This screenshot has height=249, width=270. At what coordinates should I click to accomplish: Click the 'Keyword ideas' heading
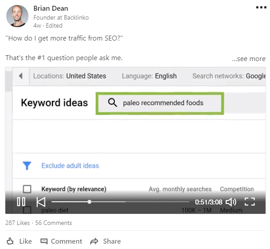[x=54, y=102]
